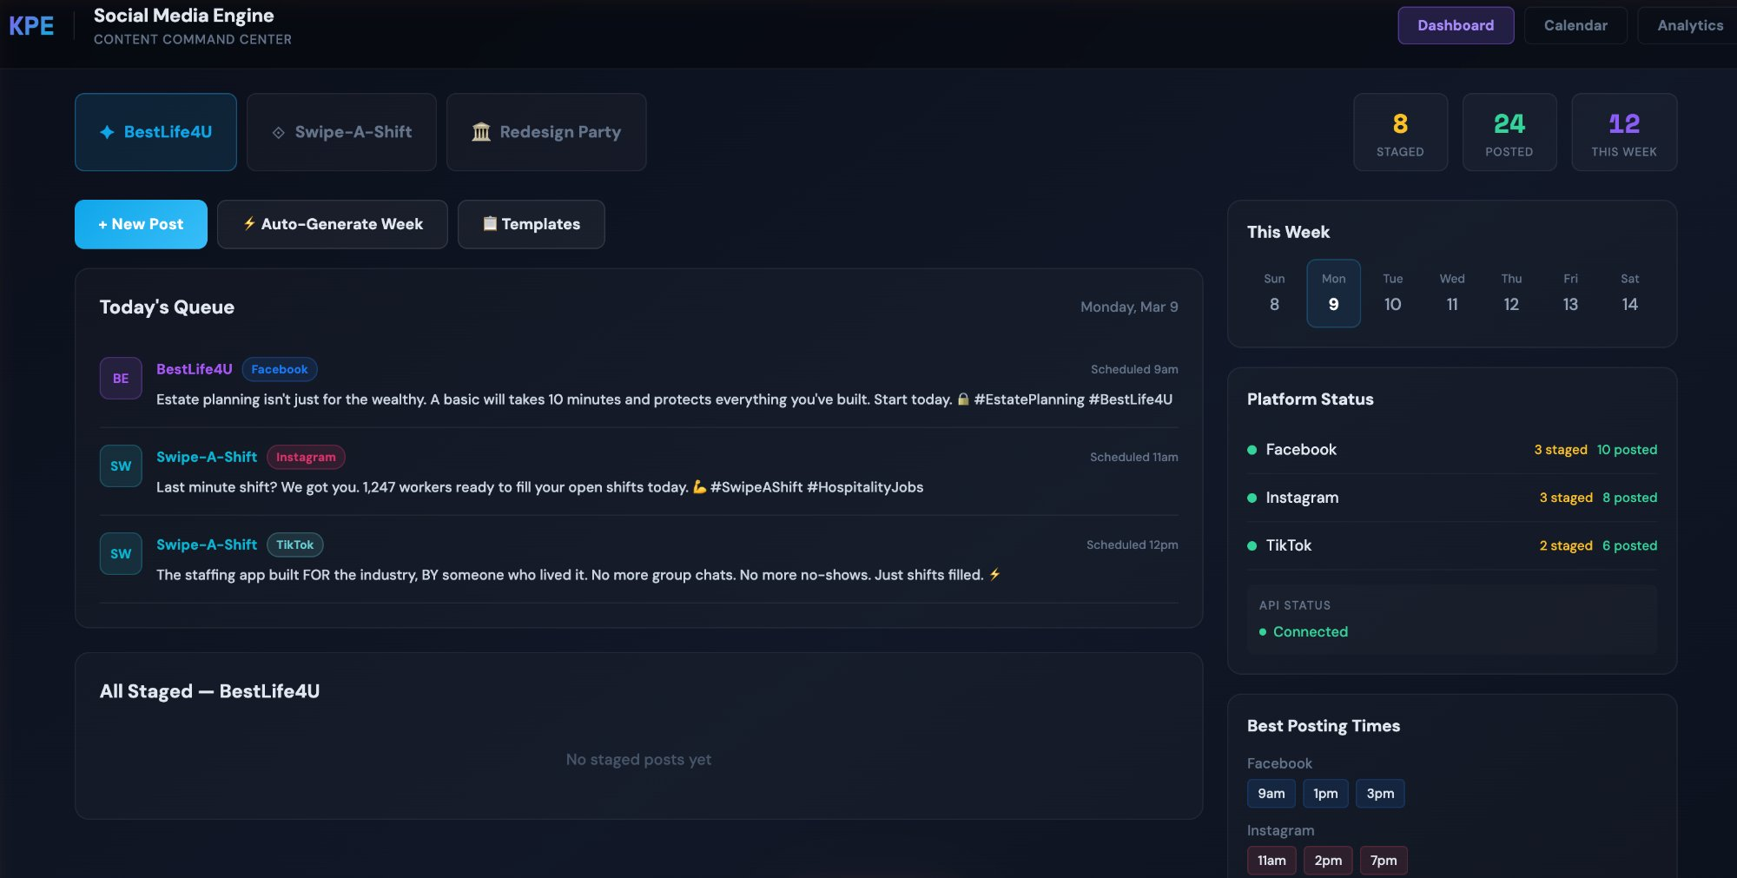Viewport: 1737px width, 878px height.
Task: Select Friday 13 in the week strip
Action: [1570, 294]
